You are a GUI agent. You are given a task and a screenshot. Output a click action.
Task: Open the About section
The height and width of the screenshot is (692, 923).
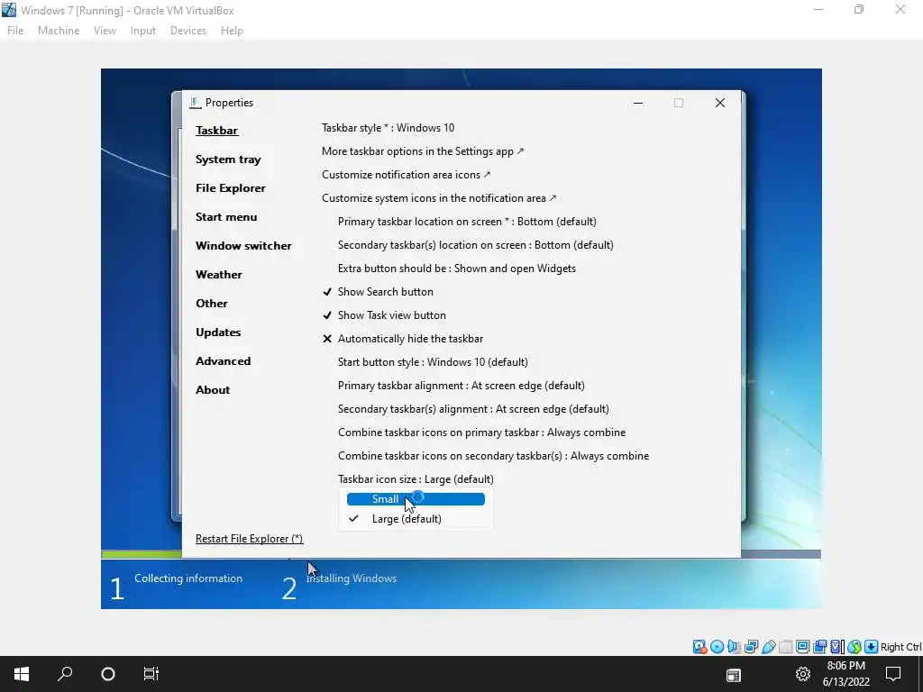(213, 390)
